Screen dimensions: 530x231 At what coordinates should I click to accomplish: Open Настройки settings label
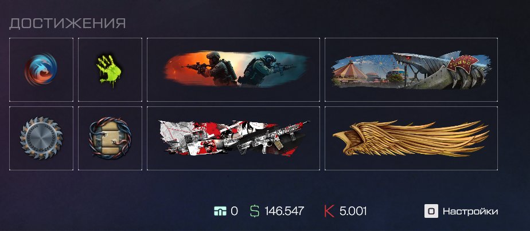pyautogui.click(x=470, y=212)
